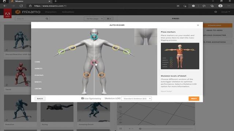Select the Jumping Down animation thumbnail
The width and height of the screenshot is (234, 131).
[x=94, y=112]
